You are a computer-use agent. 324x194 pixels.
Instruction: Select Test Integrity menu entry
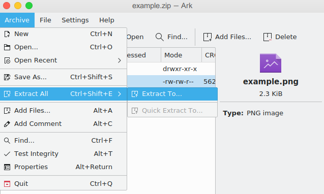[63, 154]
